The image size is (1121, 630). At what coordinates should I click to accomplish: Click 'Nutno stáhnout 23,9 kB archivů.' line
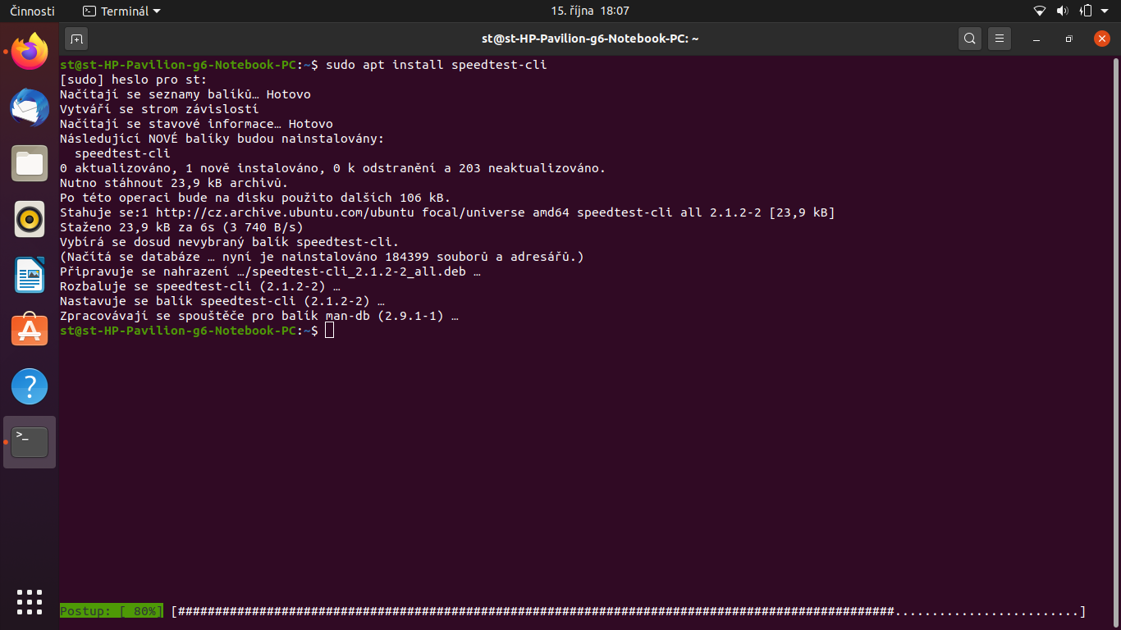click(174, 183)
